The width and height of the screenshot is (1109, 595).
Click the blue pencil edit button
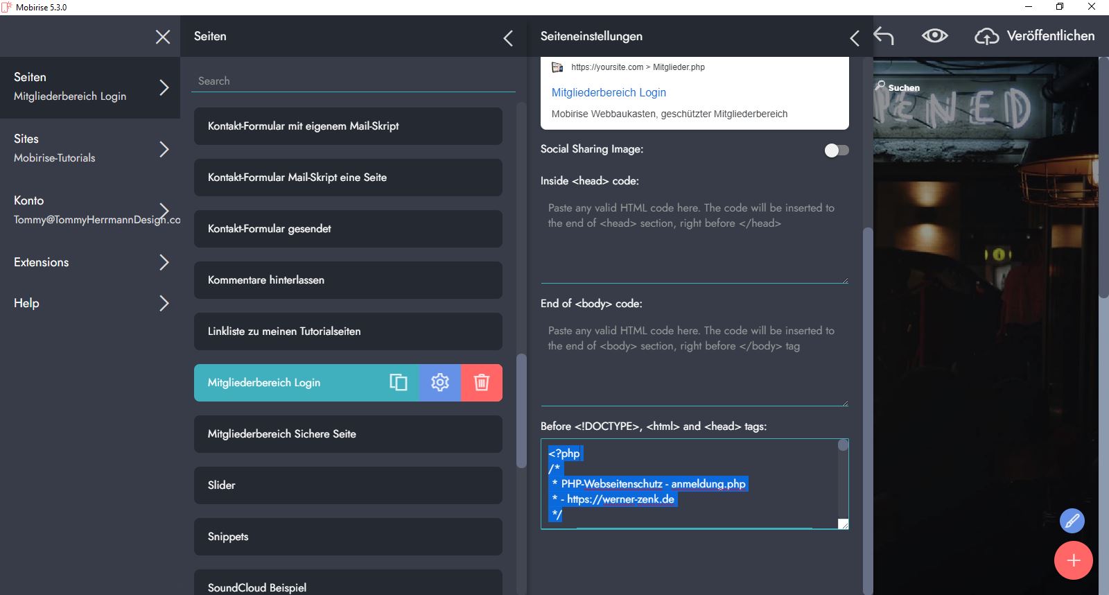pos(1072,521)
